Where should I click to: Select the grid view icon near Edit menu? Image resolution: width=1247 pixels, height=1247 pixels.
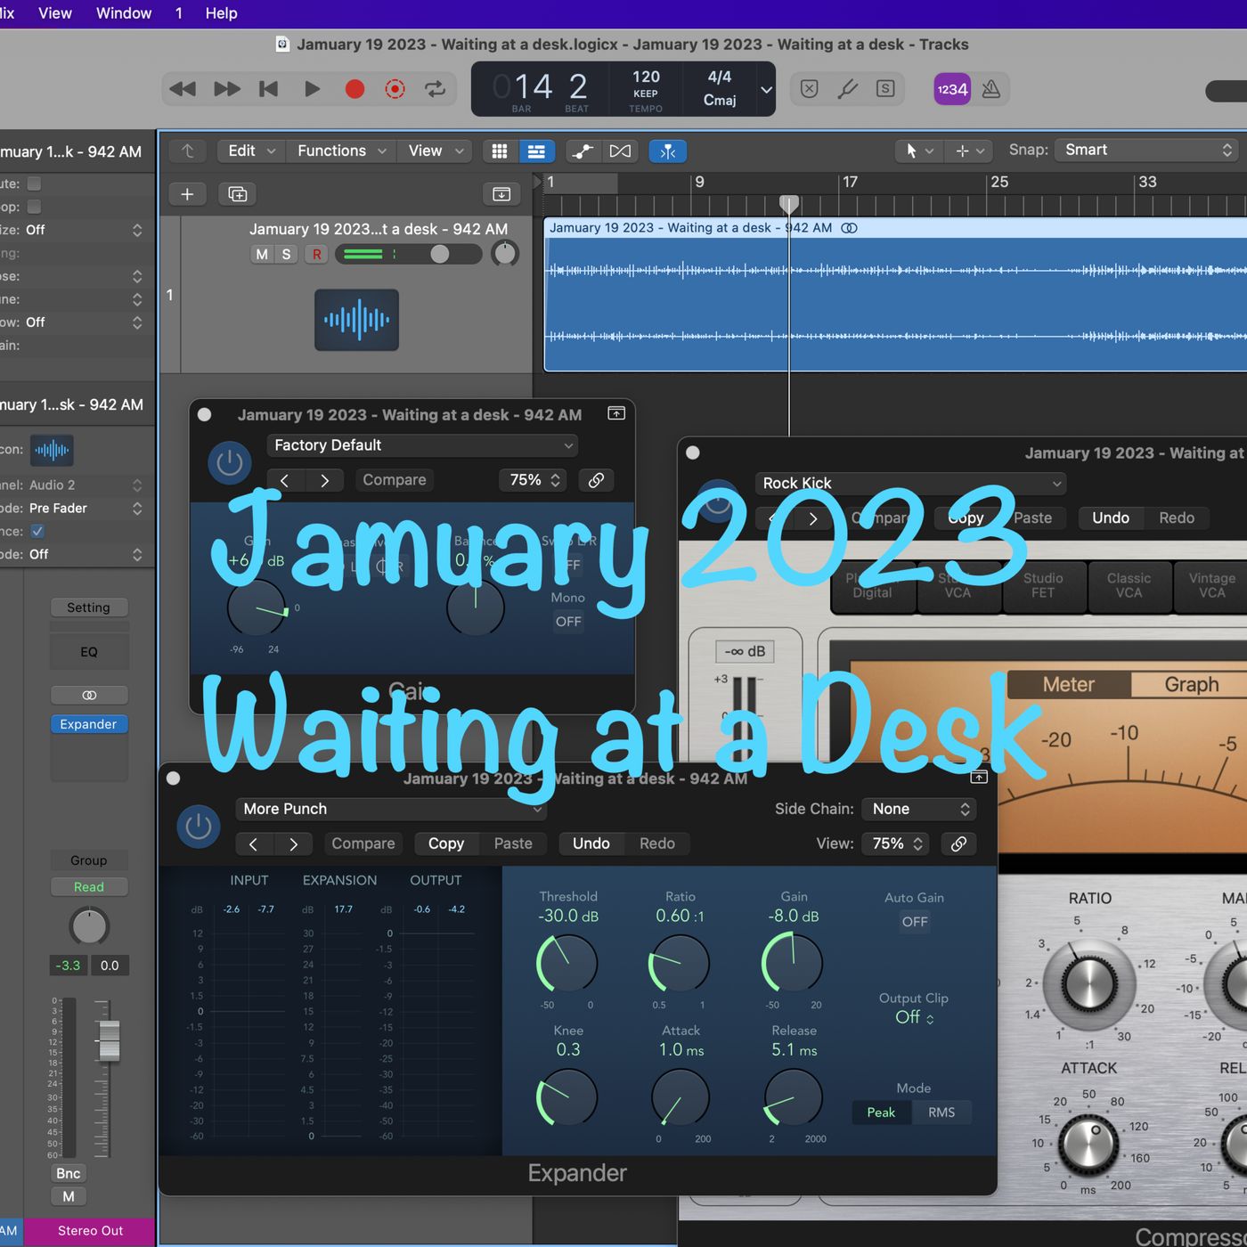[x=500, y=151]
